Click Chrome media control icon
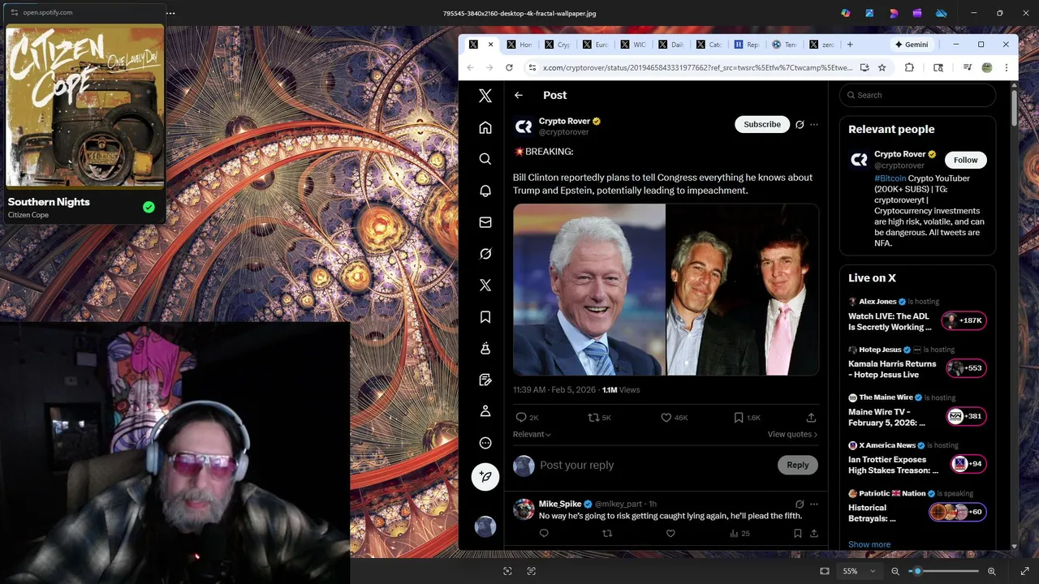1039x584 pixels. click(x=968, y=67)
